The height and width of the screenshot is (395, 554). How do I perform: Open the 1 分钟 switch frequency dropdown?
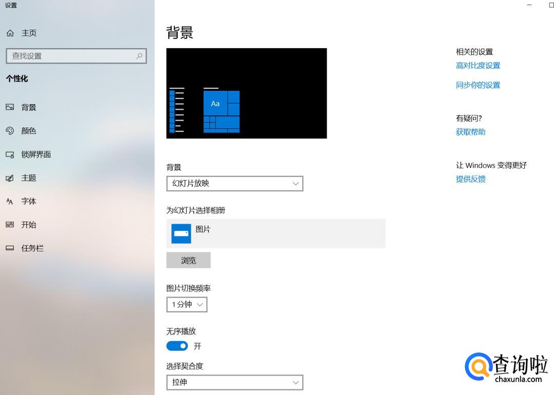click(187, 305)
